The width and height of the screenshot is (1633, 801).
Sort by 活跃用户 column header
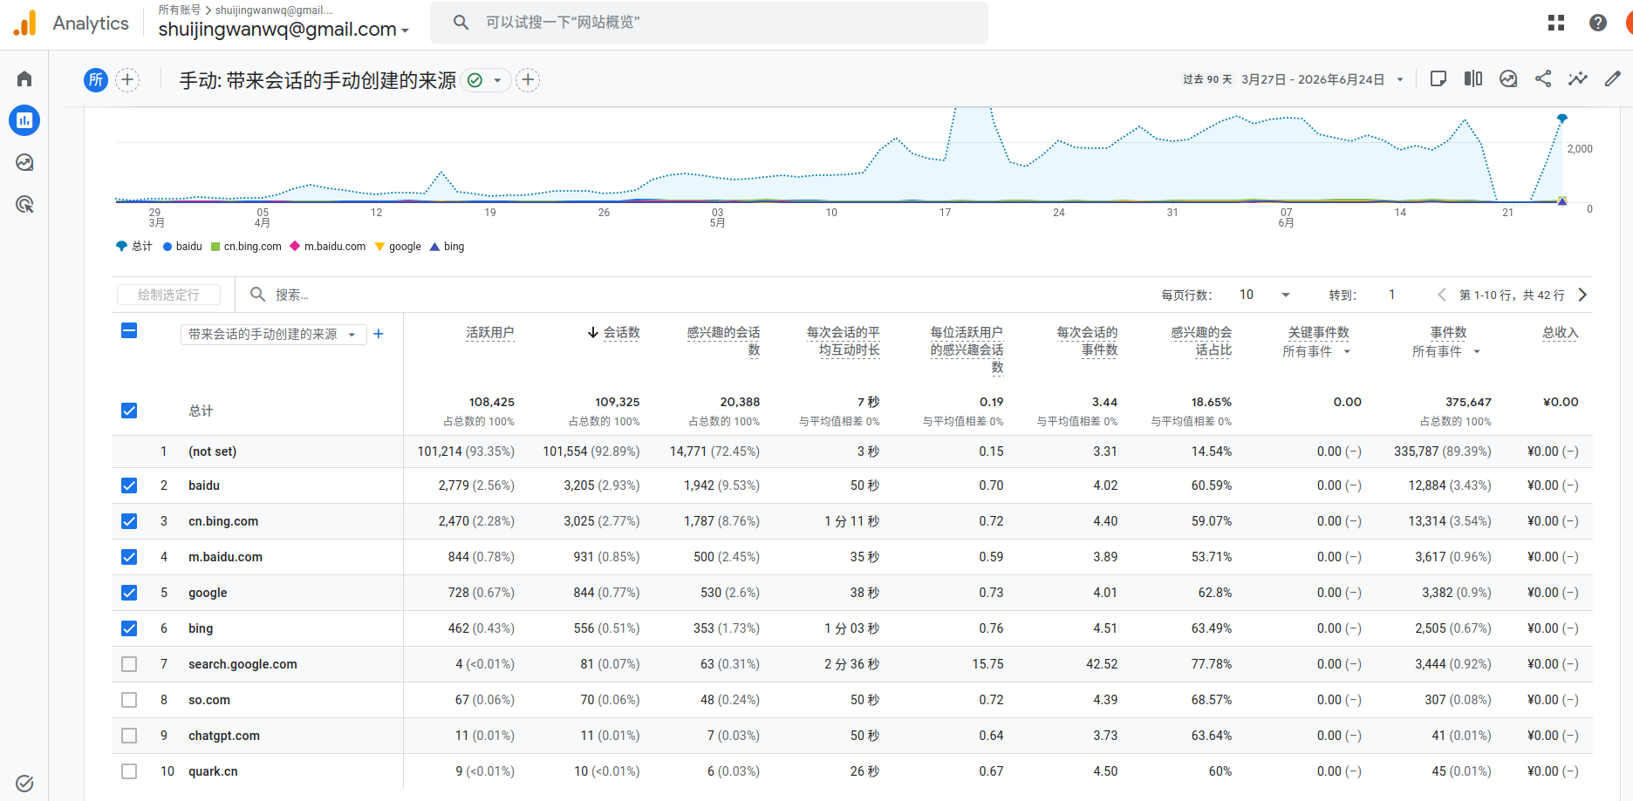click(x=490, y=333)
